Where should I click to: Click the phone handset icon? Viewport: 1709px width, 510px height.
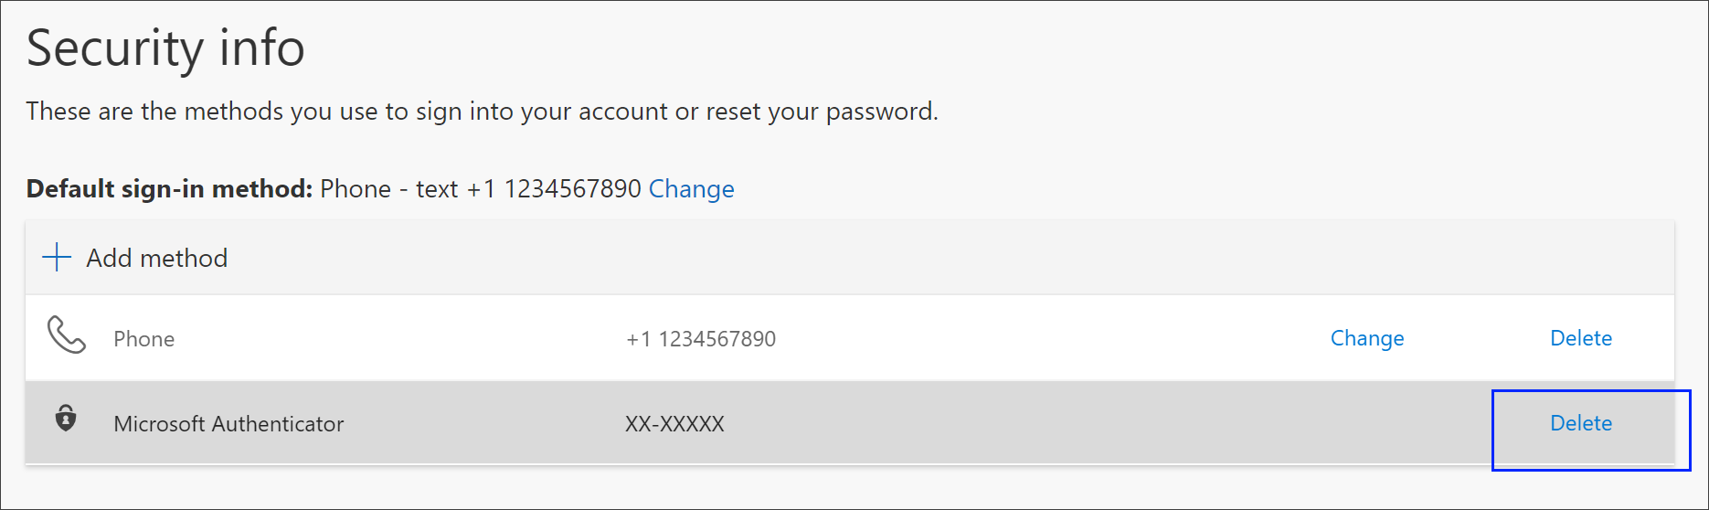tap(66, 335)
